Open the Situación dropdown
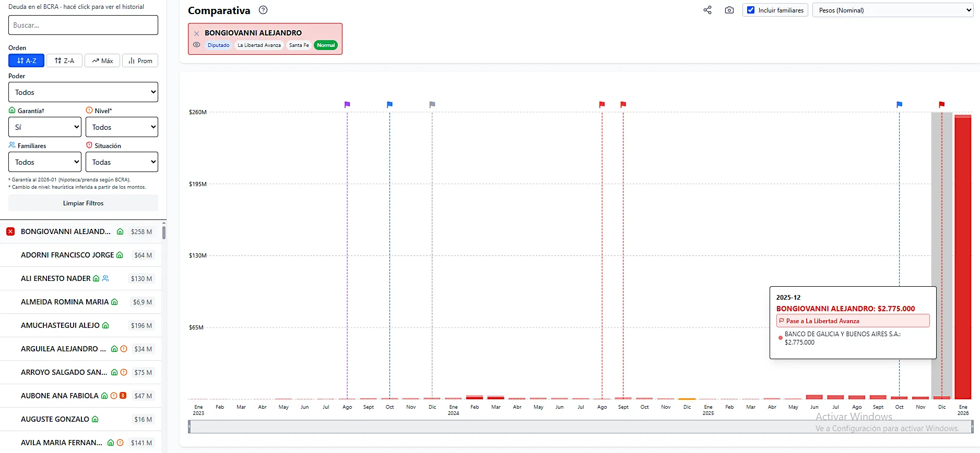This screenshot has height=453, width=980. [x=122, y=162]
